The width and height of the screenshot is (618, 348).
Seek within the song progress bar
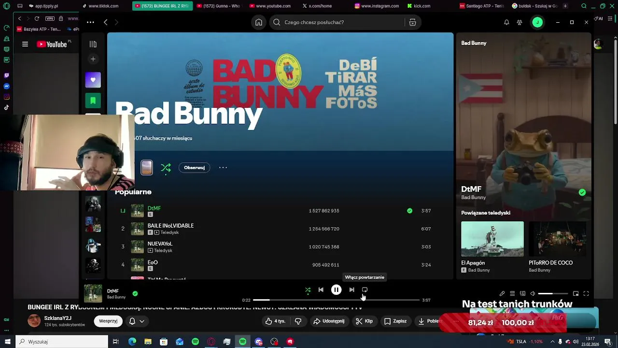[336, 300]
